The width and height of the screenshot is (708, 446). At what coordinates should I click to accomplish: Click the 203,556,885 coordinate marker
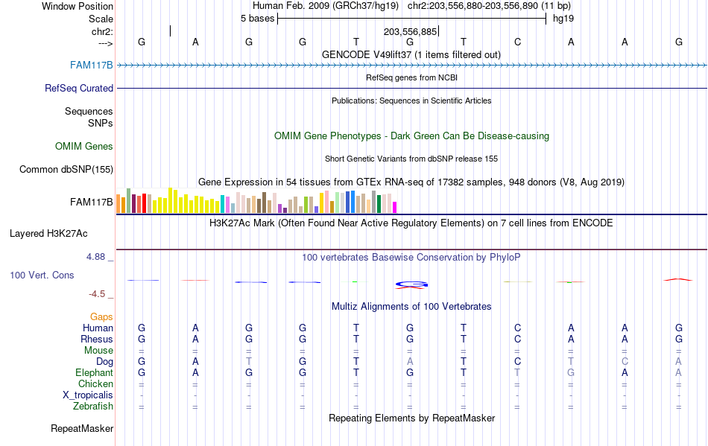(411, 31)
